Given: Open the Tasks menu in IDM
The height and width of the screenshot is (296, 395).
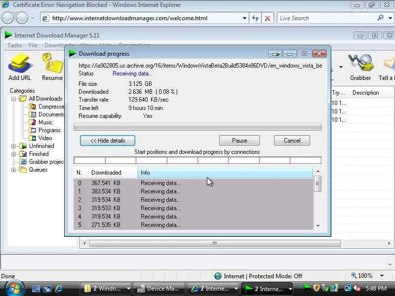Looking at the screenshot, I should tap(15, 45).
